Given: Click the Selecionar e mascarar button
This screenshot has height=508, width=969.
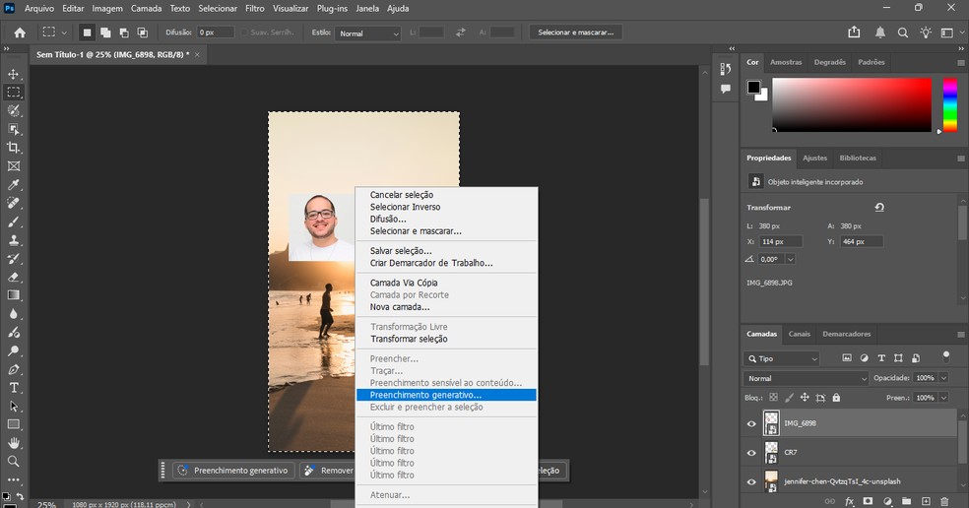Looking at the screenshot, I should pos(576,32).
